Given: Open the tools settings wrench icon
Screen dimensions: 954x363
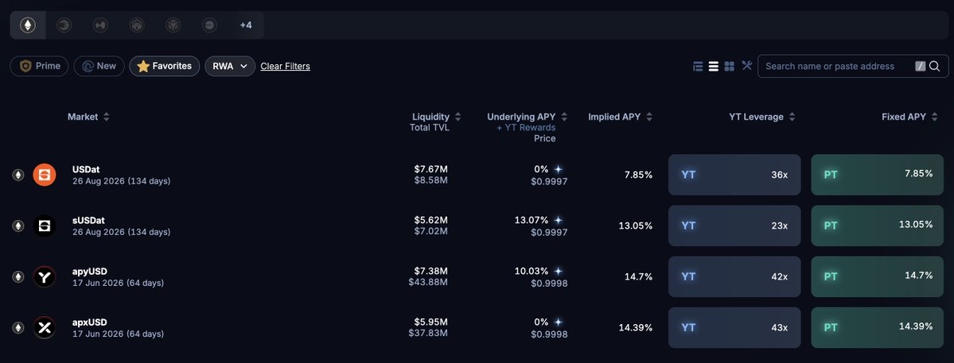Looking at the screenshot, I should pos(746,65).
